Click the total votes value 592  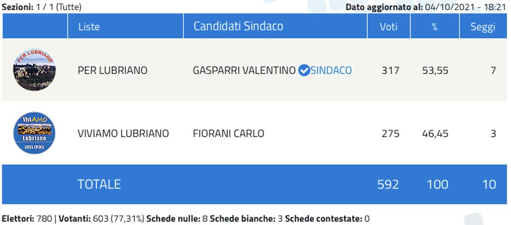(x=388, y=184)
